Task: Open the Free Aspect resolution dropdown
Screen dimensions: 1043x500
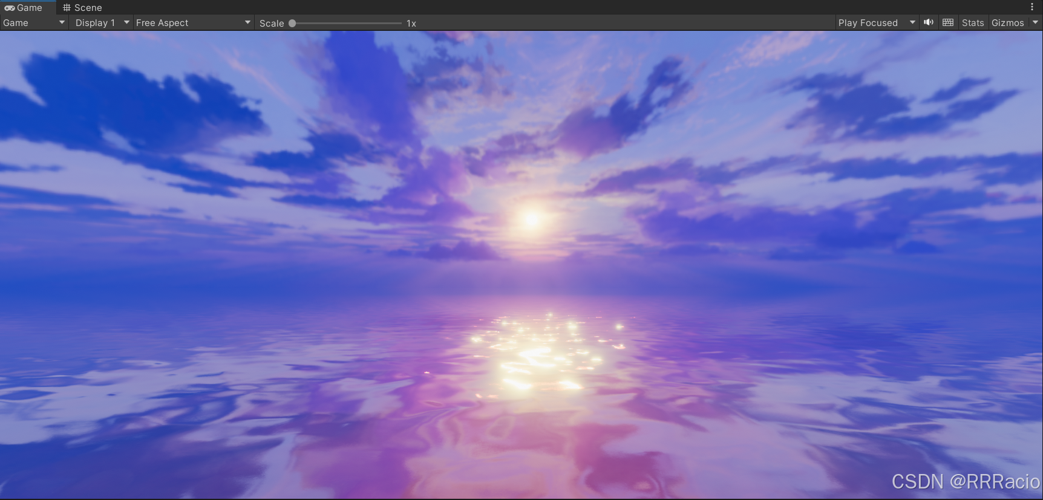Action: [193, 22]
